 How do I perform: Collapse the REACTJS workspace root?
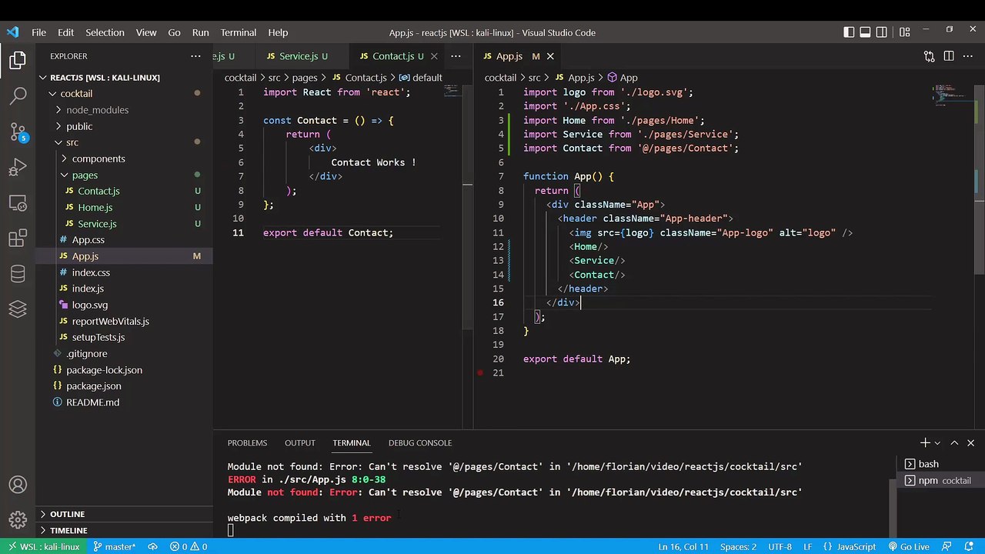coord(45,78)
